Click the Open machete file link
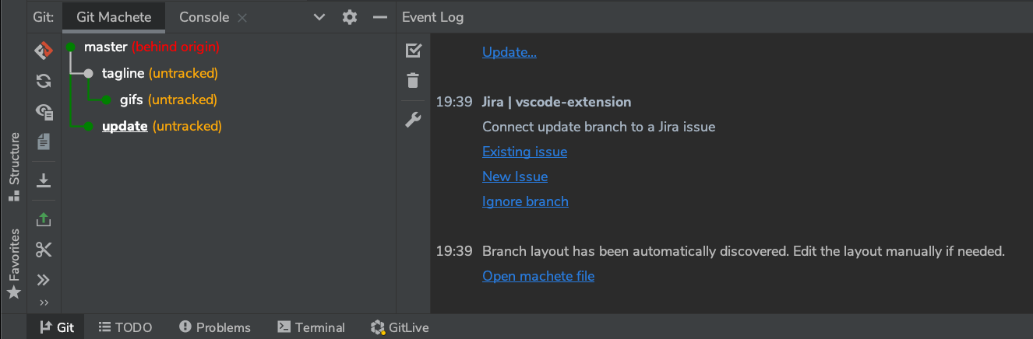 (x=538, y=276)
